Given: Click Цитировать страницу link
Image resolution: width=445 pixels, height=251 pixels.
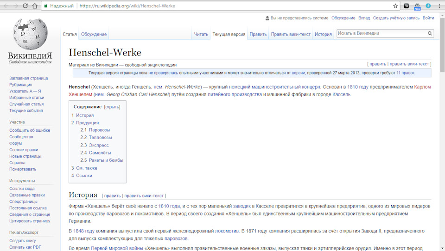Looking at the screenshot, I should 30,221.
